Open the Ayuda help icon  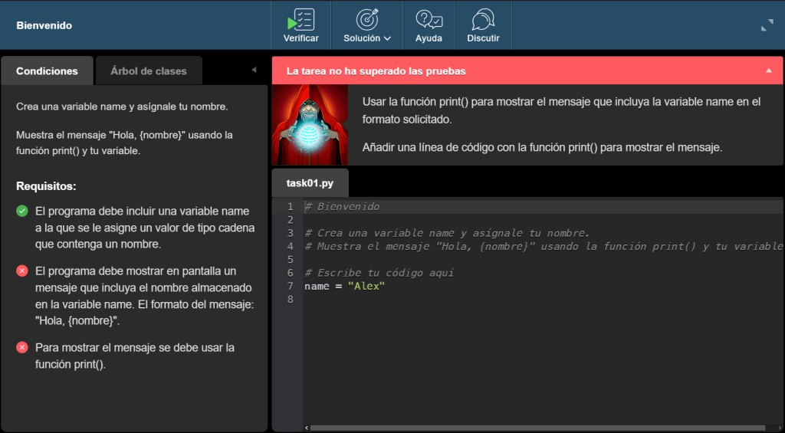click(429, 19)
